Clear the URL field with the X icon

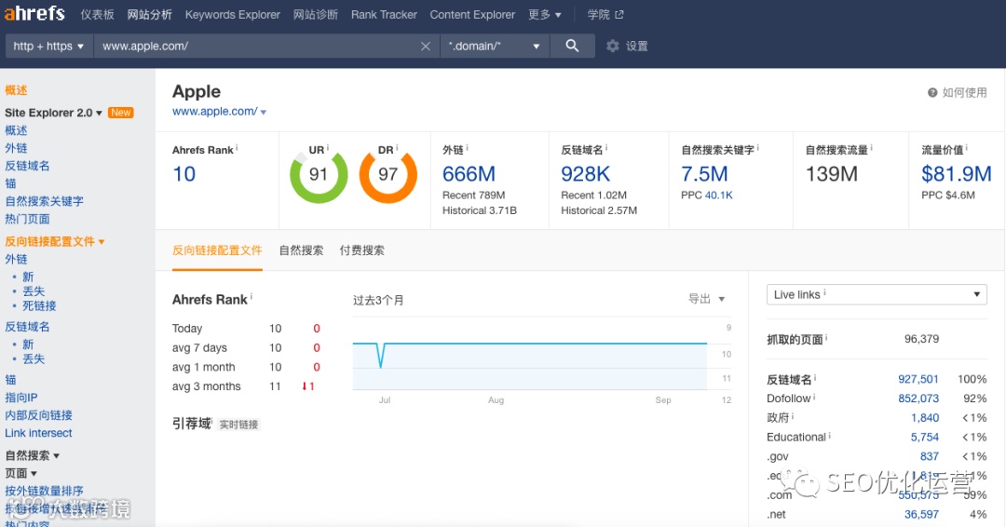click(426, 47)
